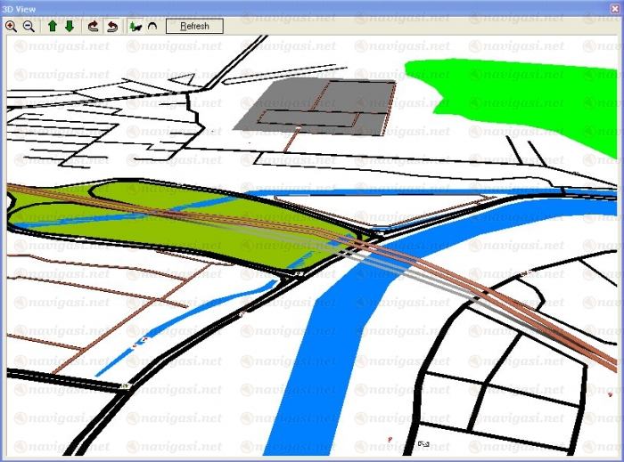Rotate view with the counter-clockwise arrow icon

111,26
